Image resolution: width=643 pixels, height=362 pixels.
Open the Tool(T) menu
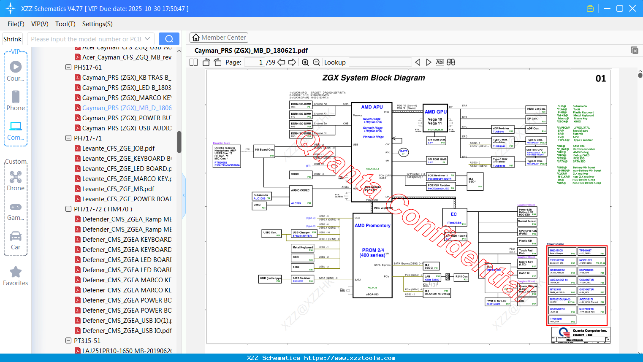[x=65, y=24]
